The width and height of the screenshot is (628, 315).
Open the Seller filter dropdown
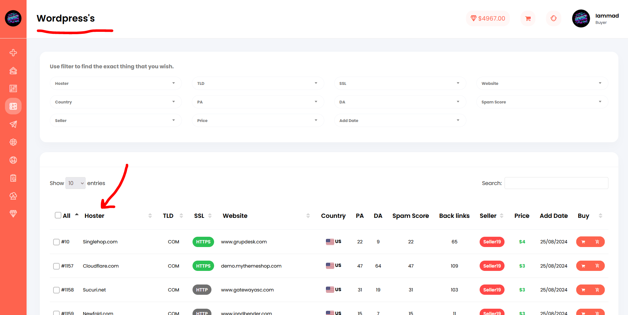[x=116, y=120]
